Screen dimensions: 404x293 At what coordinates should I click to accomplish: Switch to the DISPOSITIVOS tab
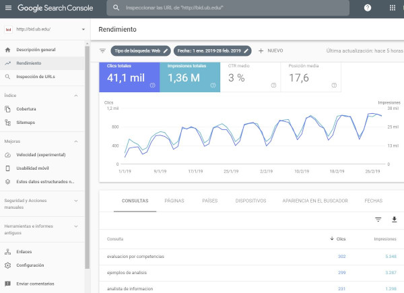pyautogui.click(x=250, y=201)
